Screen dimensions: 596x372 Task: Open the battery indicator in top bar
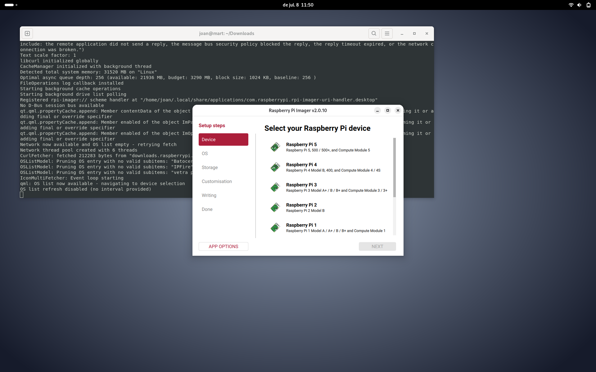coord(588,5)
